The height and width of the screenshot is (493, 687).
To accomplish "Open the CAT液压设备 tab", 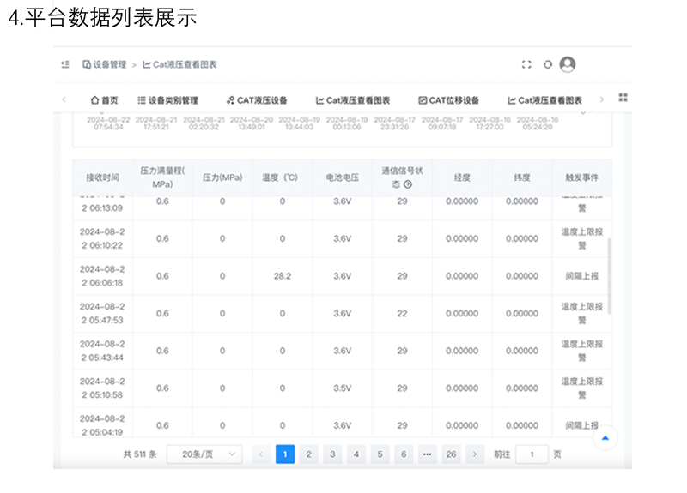I will click(x=257, y=100).
